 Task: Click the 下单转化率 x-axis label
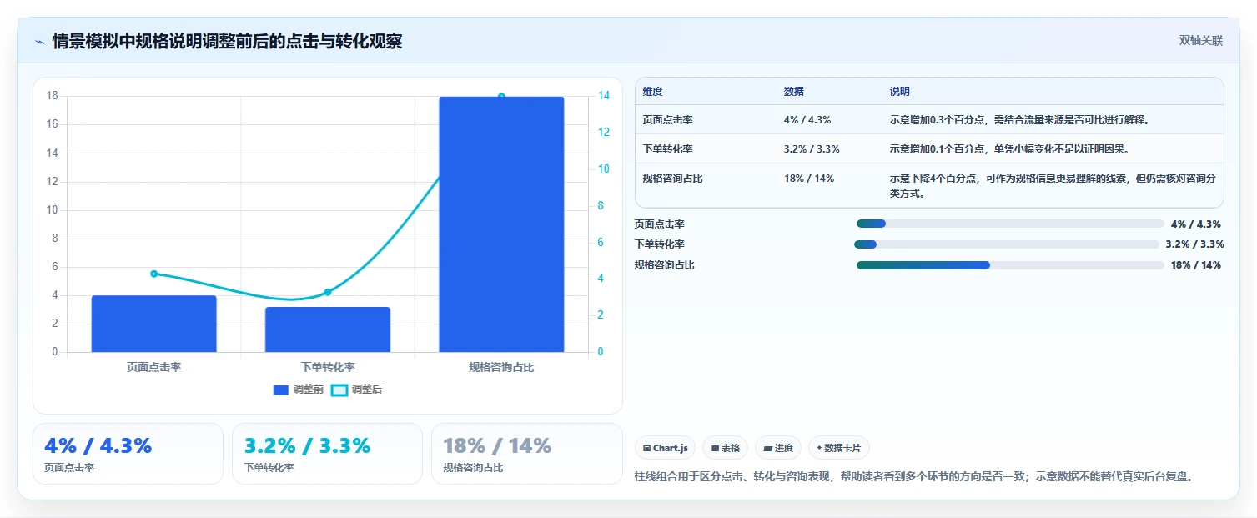328,367
